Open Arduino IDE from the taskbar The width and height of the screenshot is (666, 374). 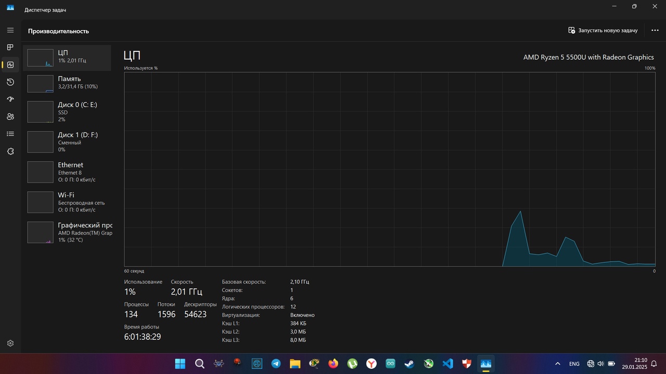390,364
